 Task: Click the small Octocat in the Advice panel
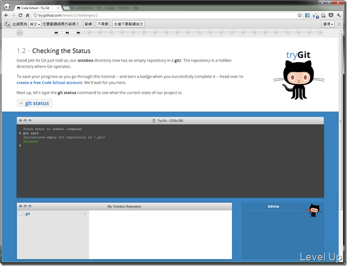tap(315, 210)
